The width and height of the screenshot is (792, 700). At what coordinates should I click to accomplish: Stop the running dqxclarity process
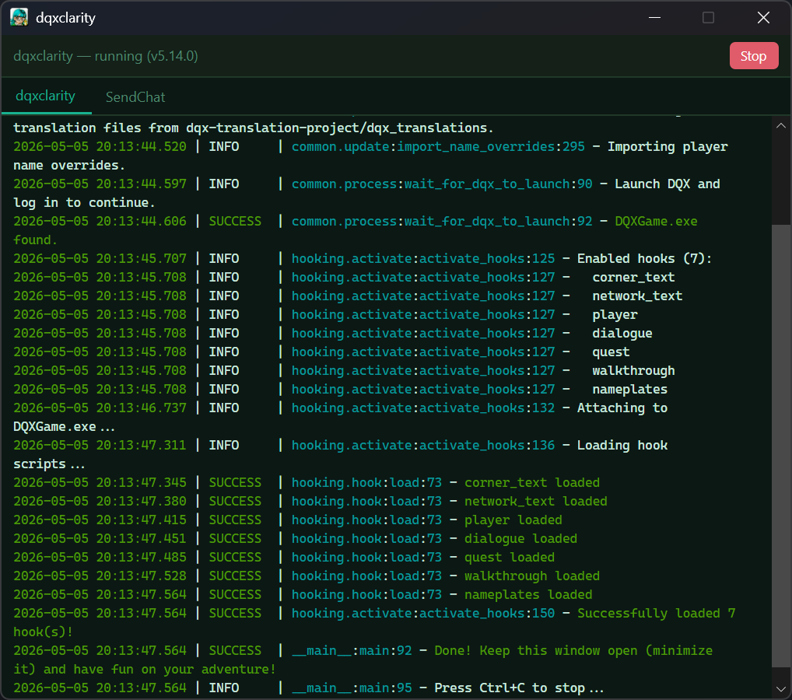(754, 55)
